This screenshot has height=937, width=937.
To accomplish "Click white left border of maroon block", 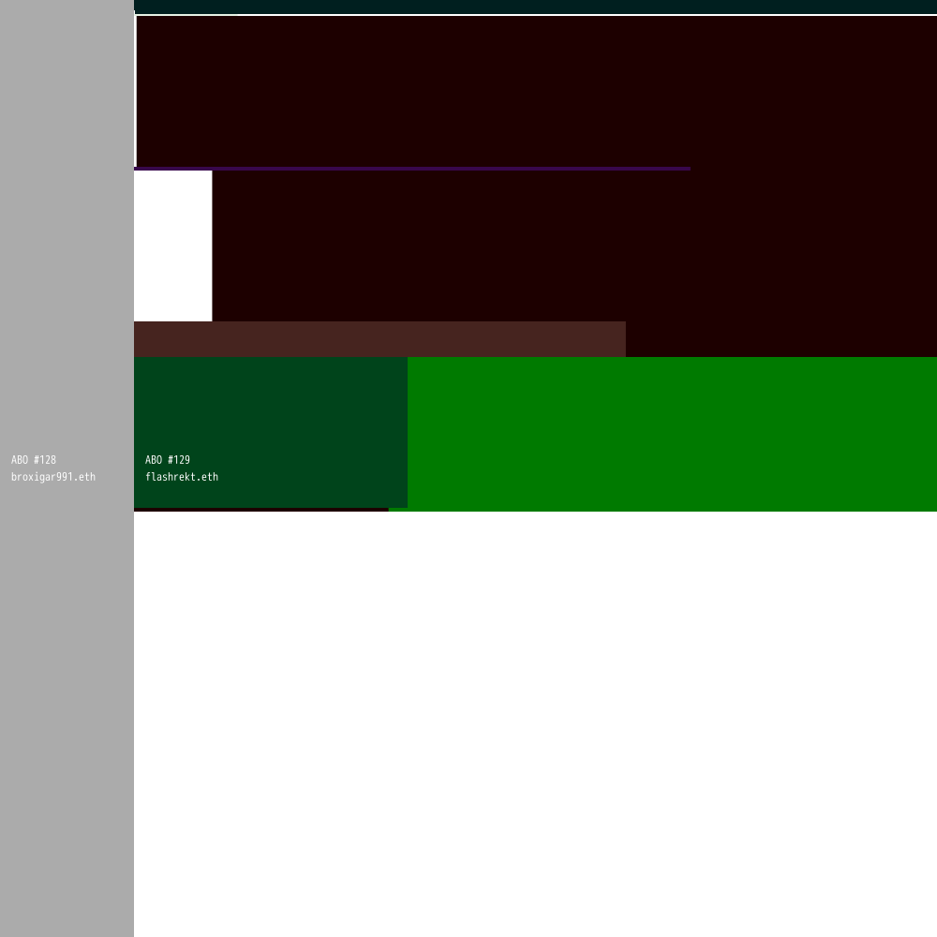I will tap(136, 91).
